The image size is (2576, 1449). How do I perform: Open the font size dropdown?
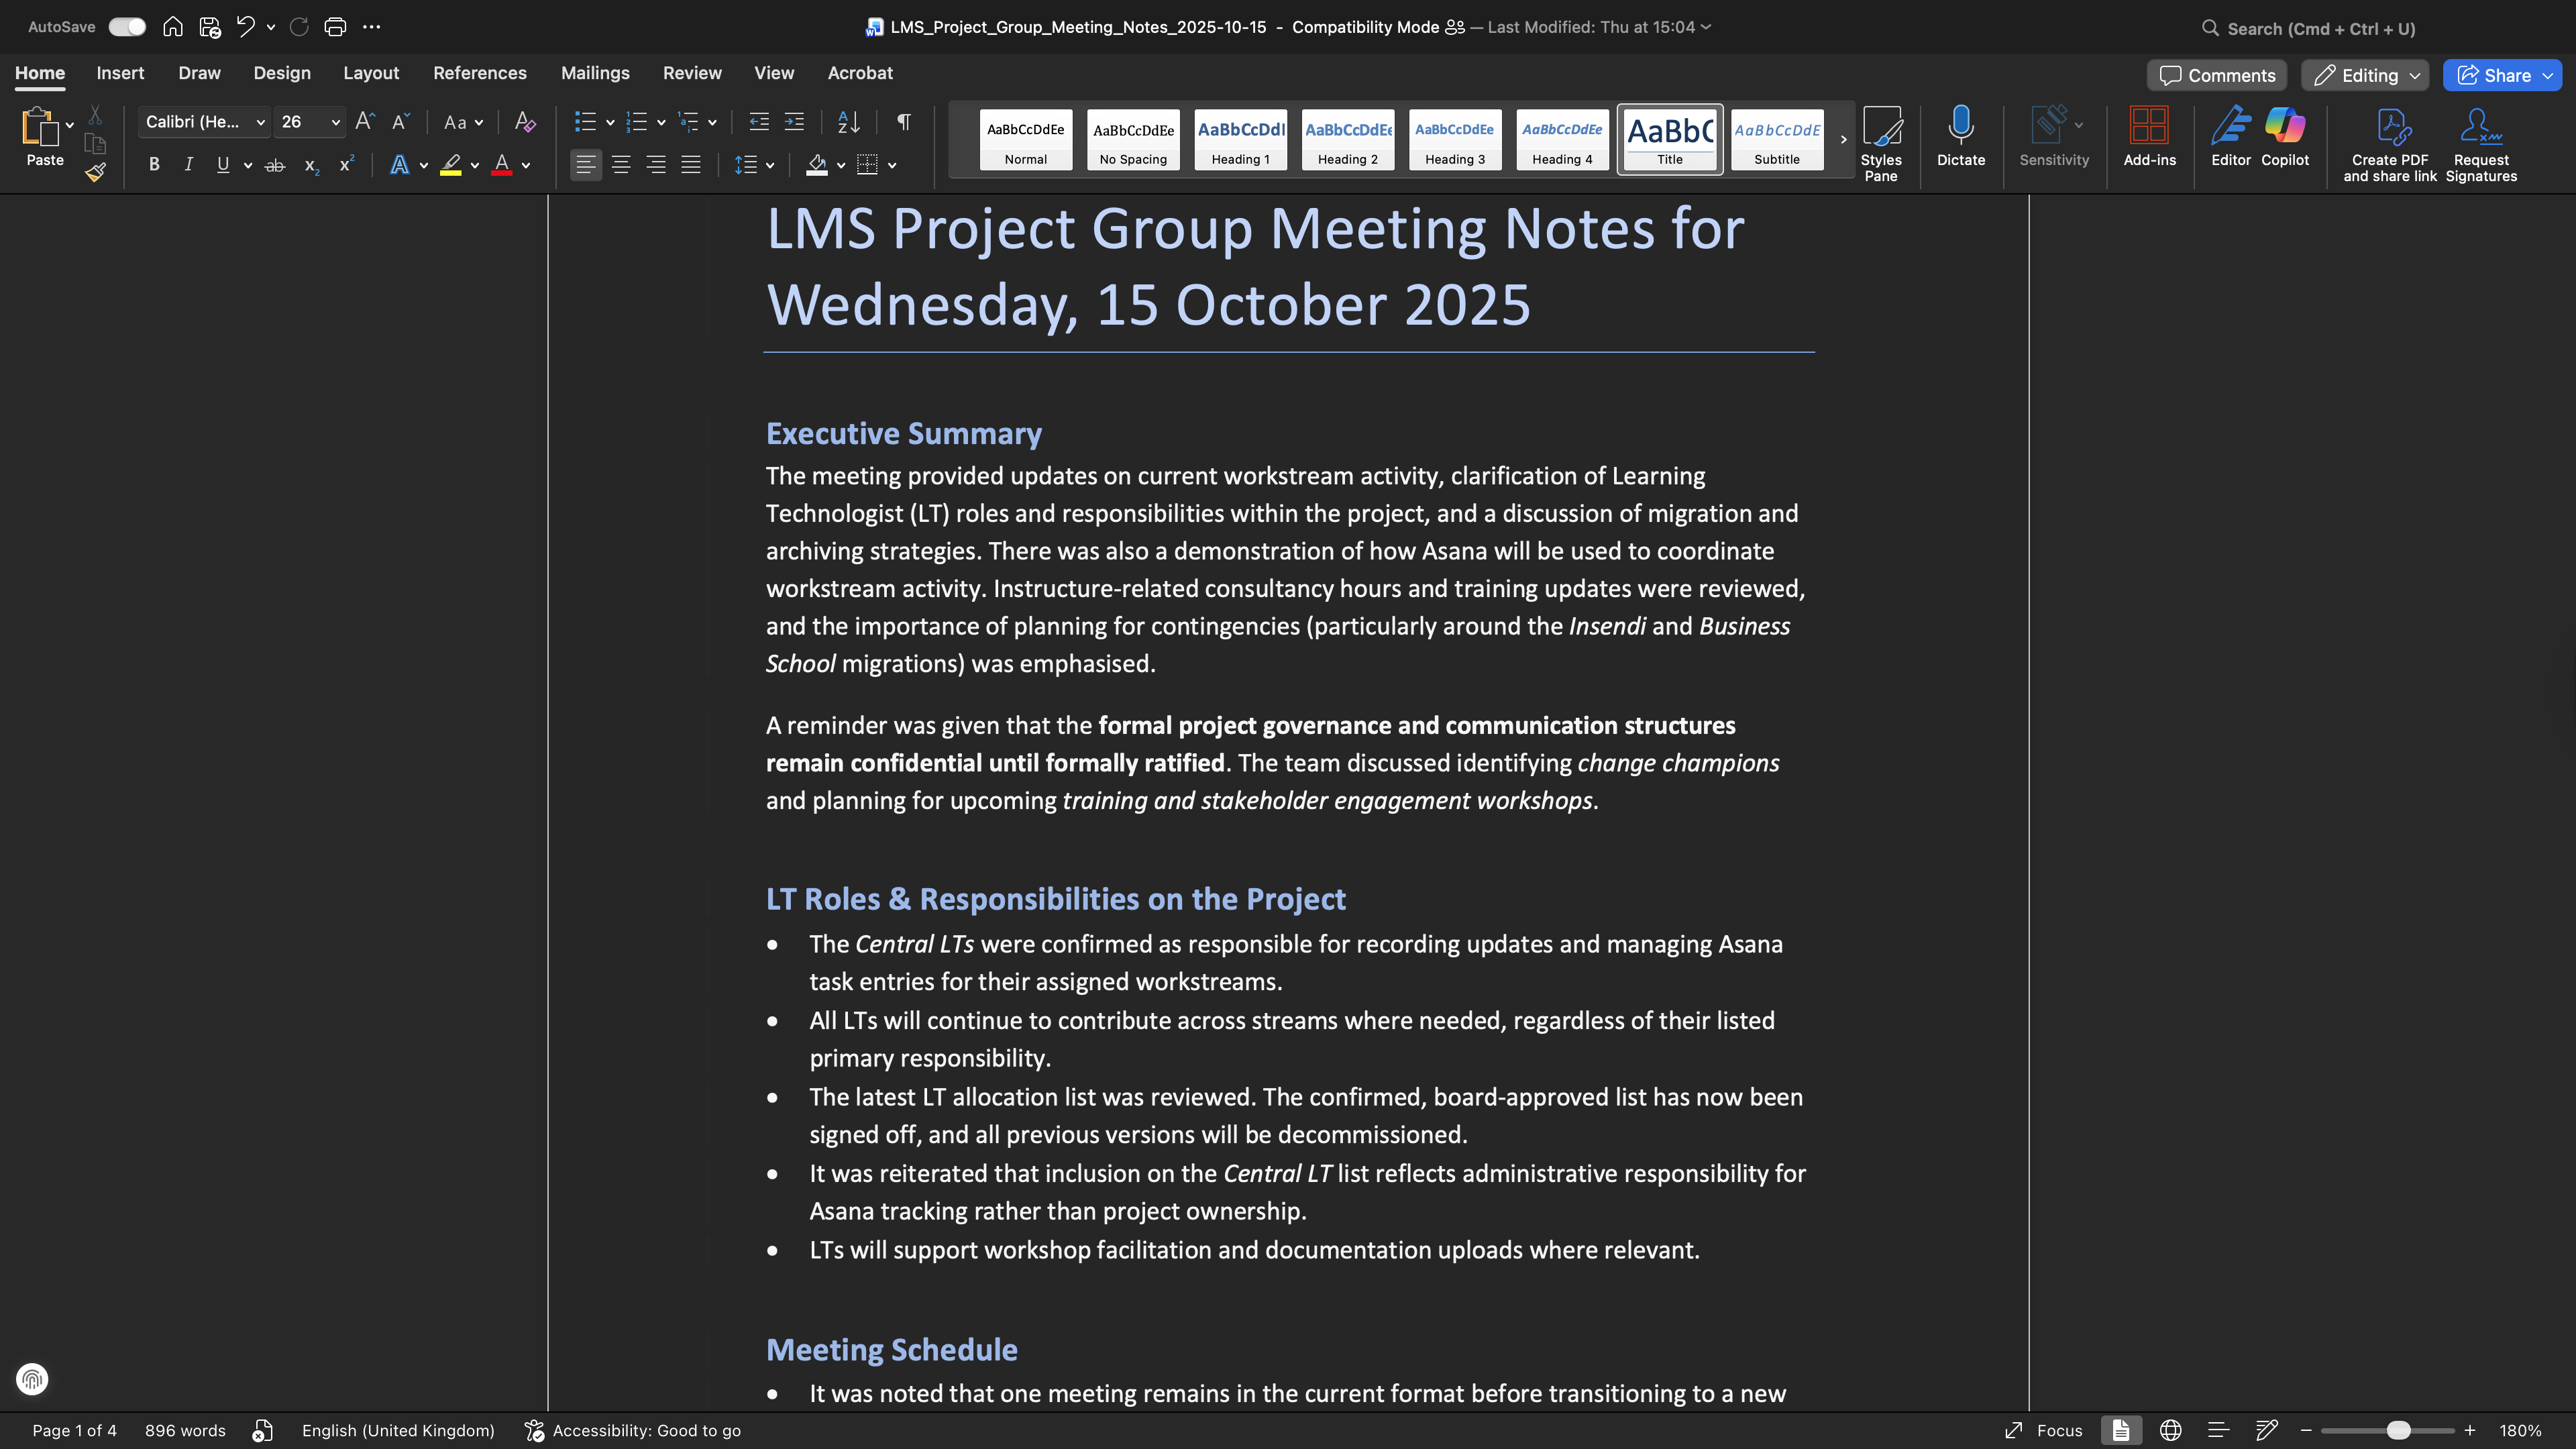(x=336, y=122)
